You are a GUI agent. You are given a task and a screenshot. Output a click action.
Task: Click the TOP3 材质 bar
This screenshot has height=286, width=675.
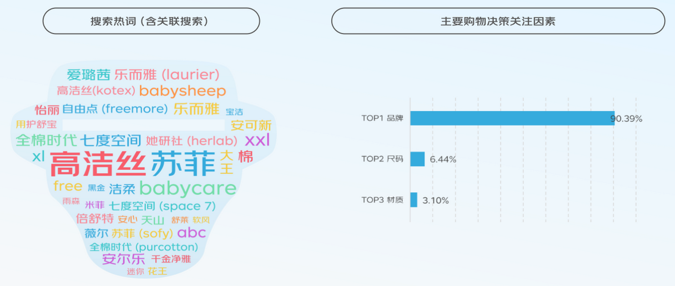point(414,199)
